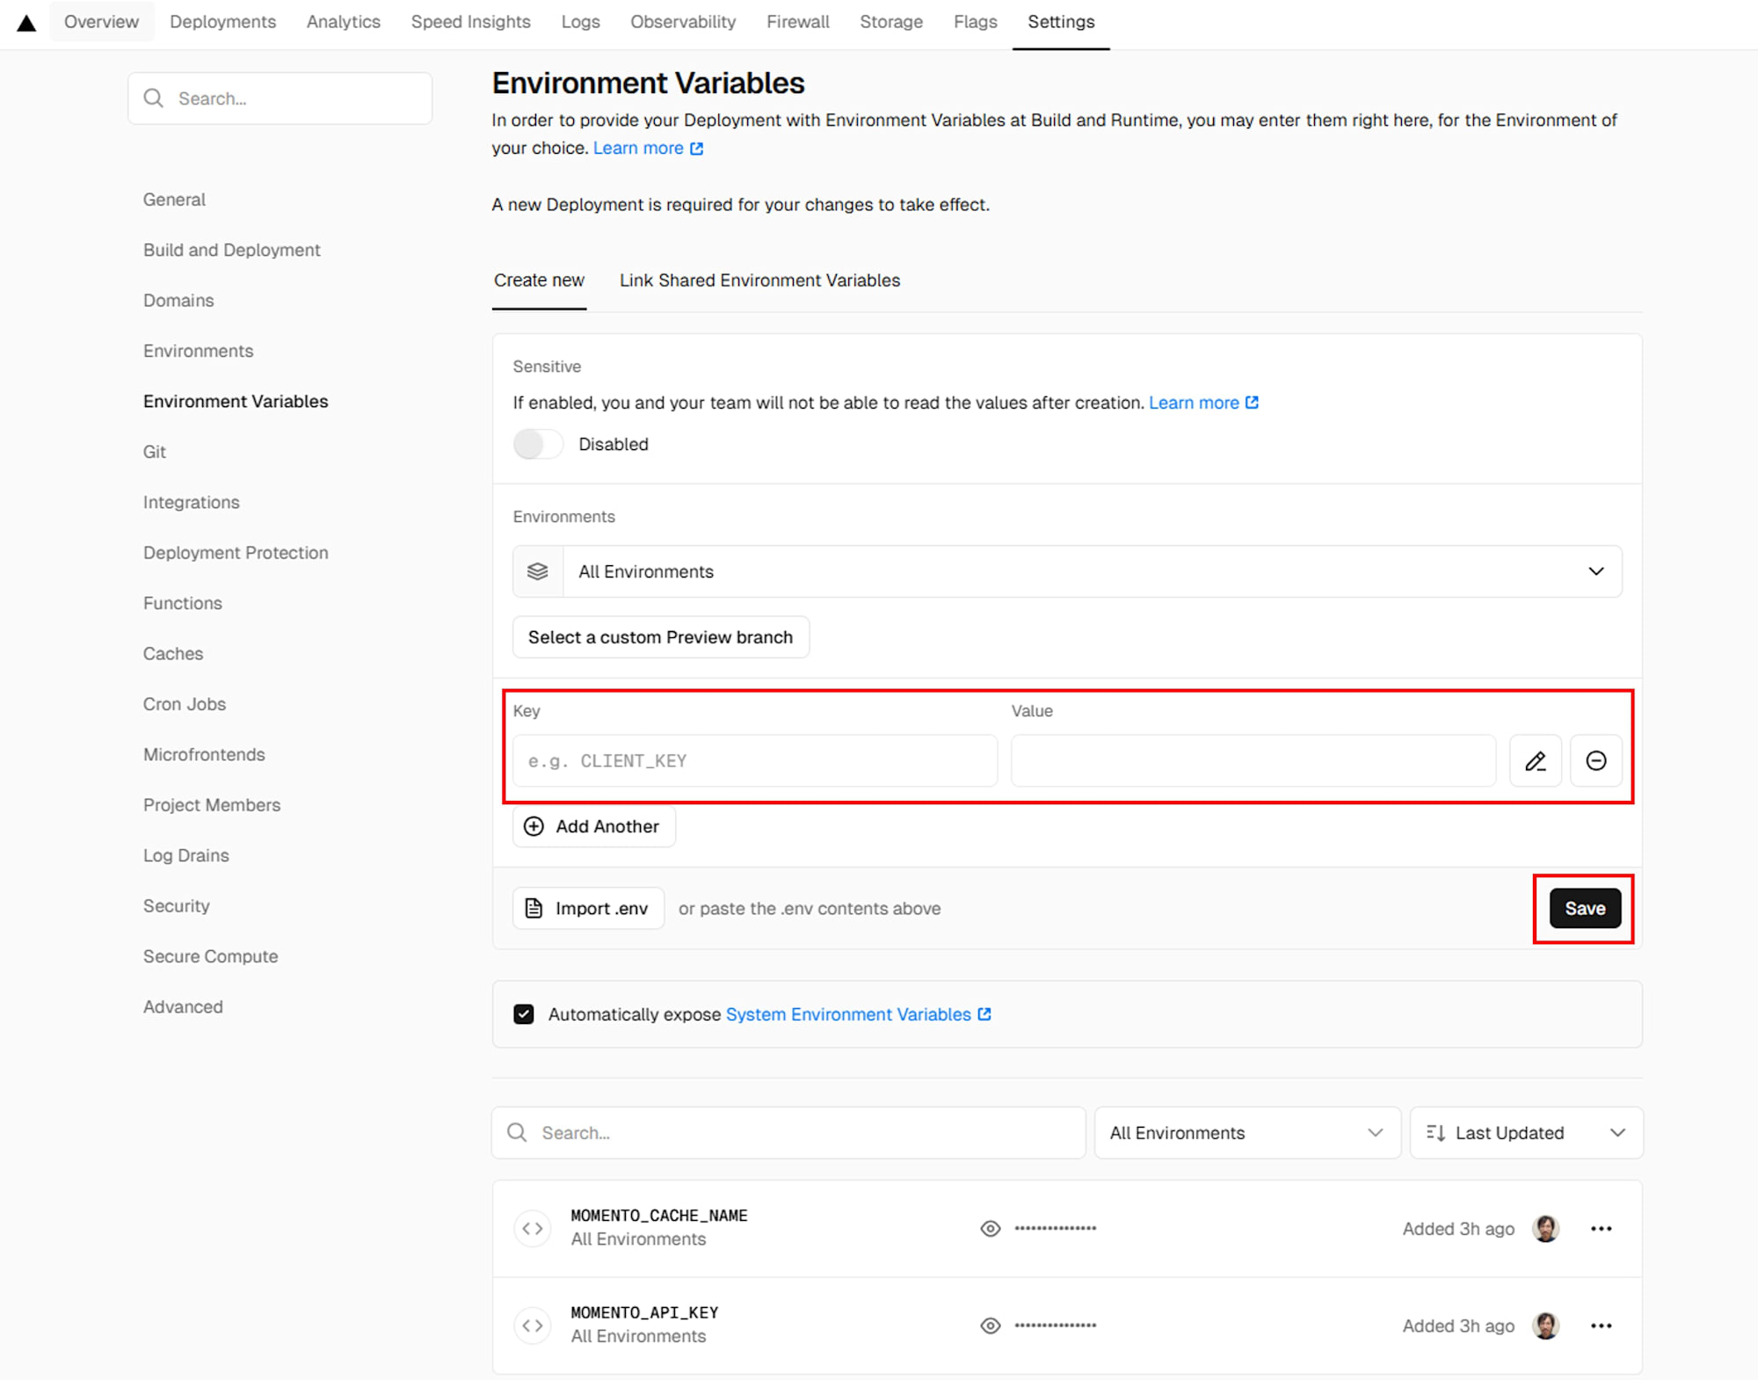Screen dimensions: 1758x1380
Task: Click the pencil edit icon beside Value field
Action: pyautogui.click(x=1535, y=761)
